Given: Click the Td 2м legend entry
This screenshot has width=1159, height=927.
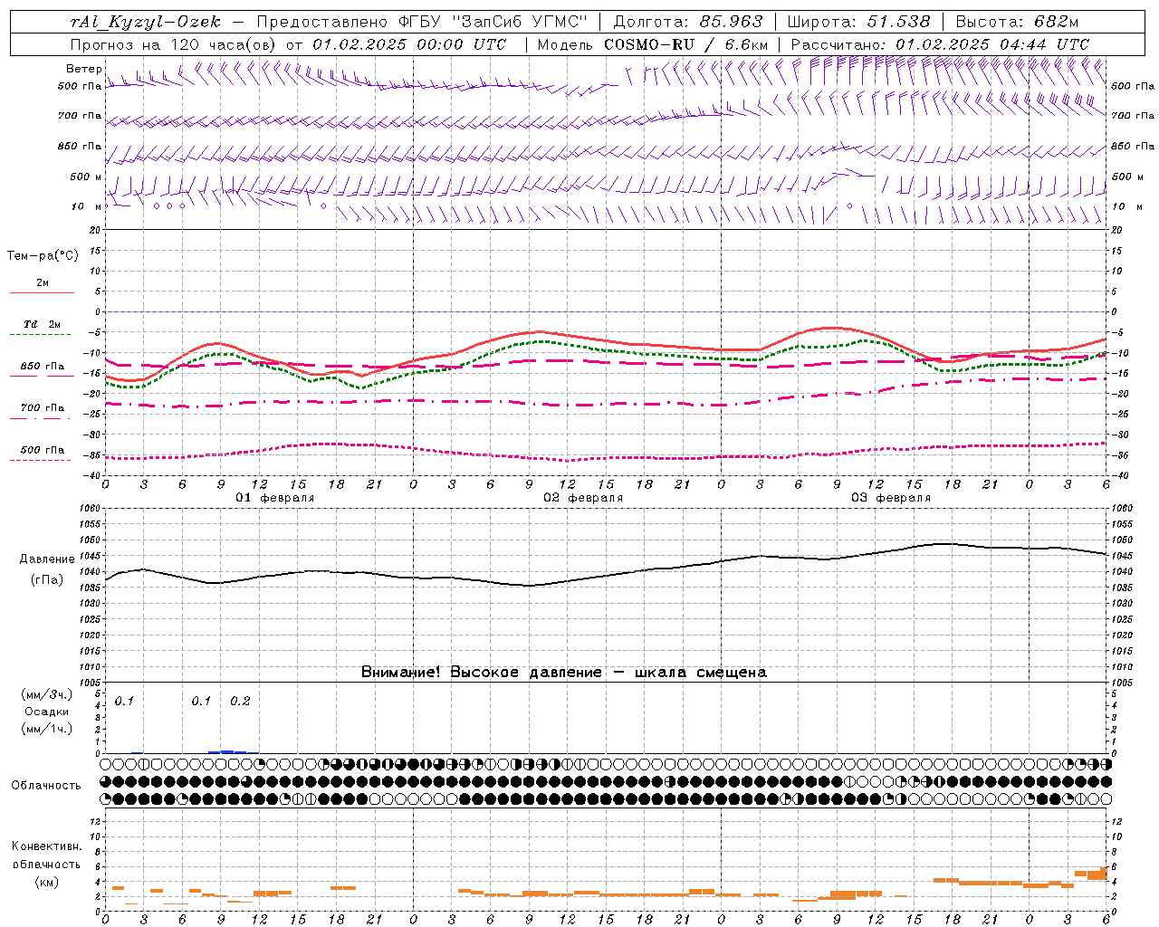Looking at the screenshot, I should click(43, 324).
